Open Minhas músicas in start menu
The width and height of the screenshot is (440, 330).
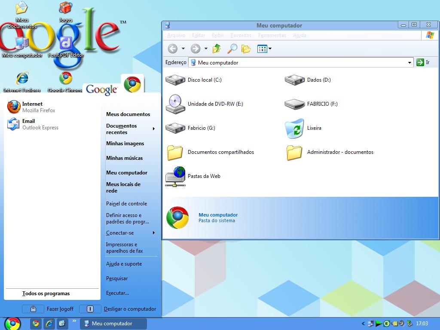pyautogui.click(x=124, y=158)
